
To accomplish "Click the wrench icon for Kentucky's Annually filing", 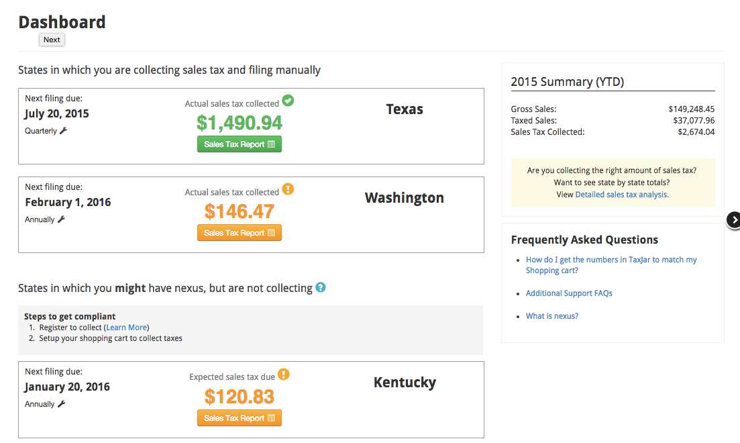I will pos(61,404).
